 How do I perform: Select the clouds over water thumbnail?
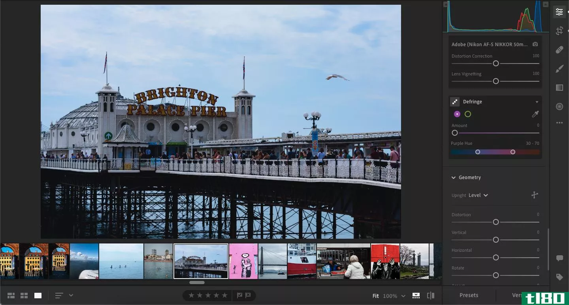84,261
